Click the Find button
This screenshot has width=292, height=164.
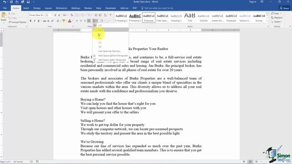pyautogui.click(x=276, y=13)
